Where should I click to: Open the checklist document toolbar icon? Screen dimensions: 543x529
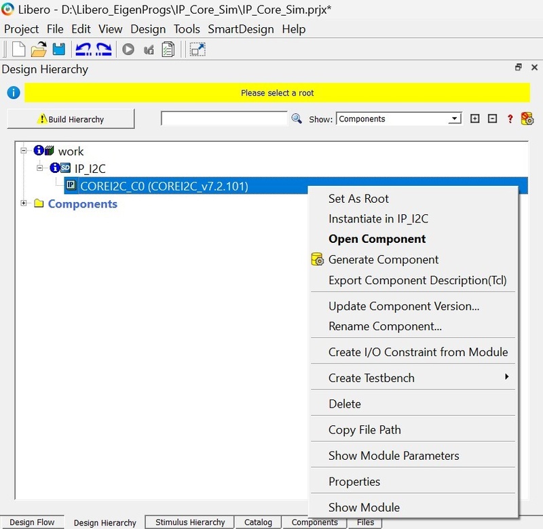click(x=168, y=49)
